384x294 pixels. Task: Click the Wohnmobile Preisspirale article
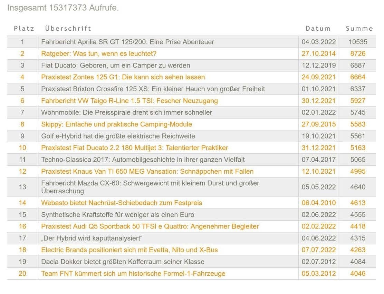(x=126, y=112)
